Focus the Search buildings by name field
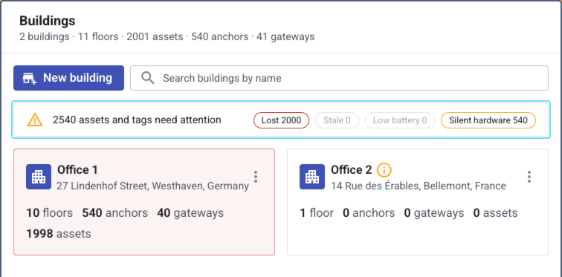 (339, 78)
